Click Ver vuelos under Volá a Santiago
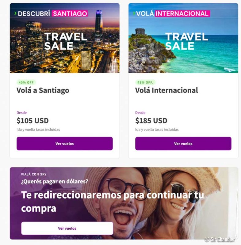Screen dimensions: 241x245 [65, 144]
